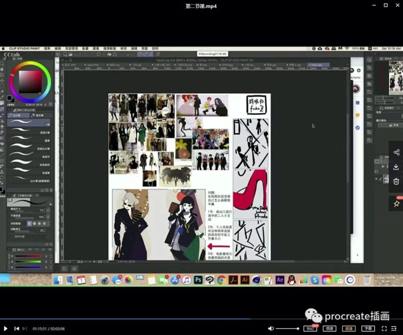Click the Google Chrome dock icon

(222, 280)
